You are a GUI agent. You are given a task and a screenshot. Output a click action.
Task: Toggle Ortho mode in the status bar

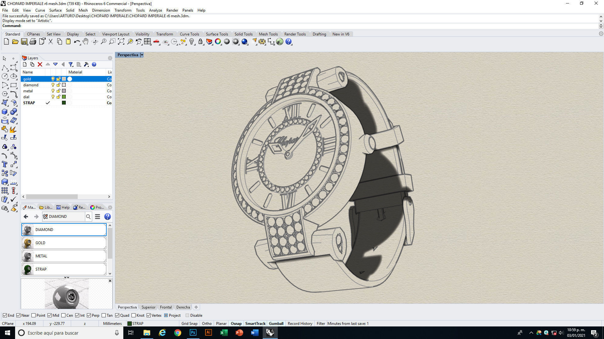[207, 324]
